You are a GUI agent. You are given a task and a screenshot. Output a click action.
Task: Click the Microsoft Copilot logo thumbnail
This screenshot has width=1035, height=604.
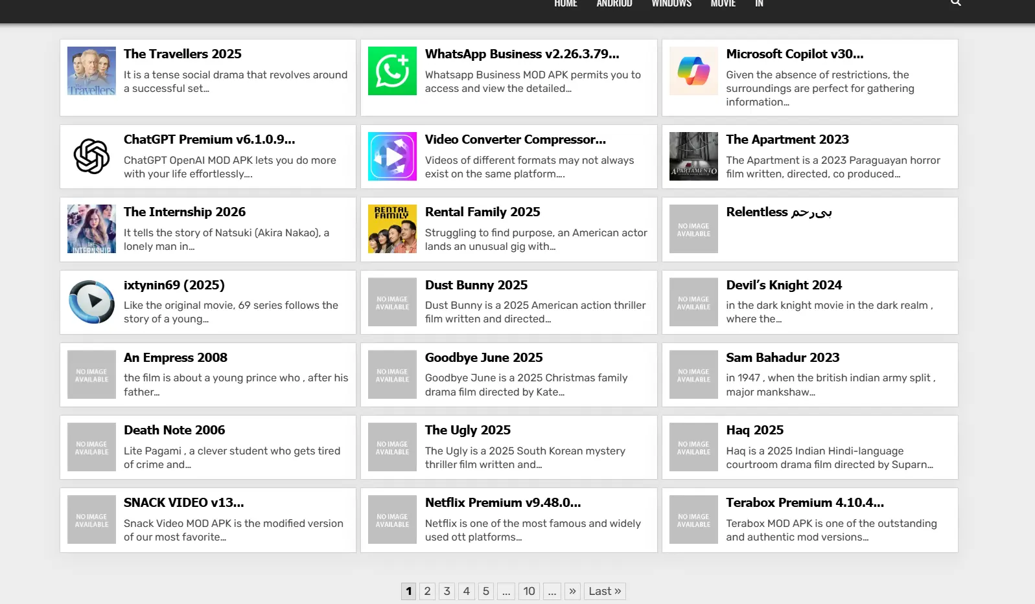click(693, 71)
